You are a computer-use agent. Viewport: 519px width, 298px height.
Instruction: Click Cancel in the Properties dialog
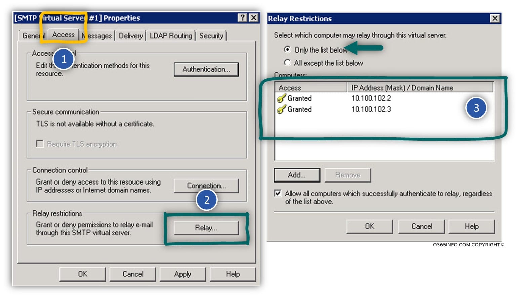pos(133,274)
